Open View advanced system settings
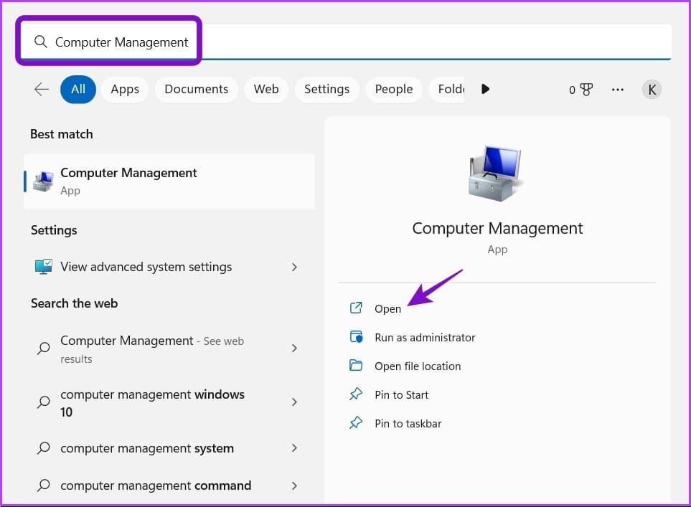This screenshot has height=507, width=691. point(169,267)
